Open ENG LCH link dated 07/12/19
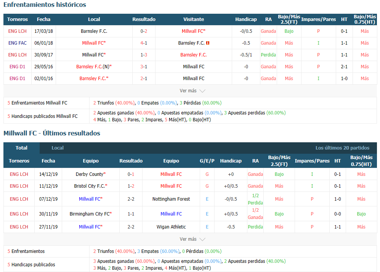The height and width of the screenshot is (272, 380). [x=19, y=199]
